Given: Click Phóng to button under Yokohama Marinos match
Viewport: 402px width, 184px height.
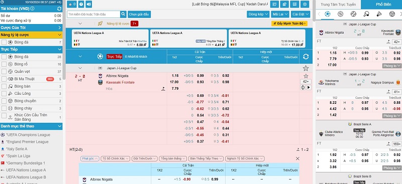Looking at the screenshot, I should (x=391, y=116).
